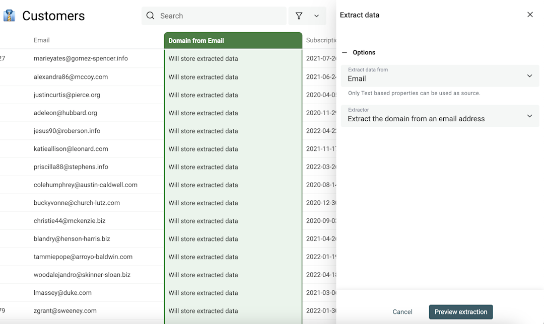Click the Preview extraction button

(x=460, y=312)
